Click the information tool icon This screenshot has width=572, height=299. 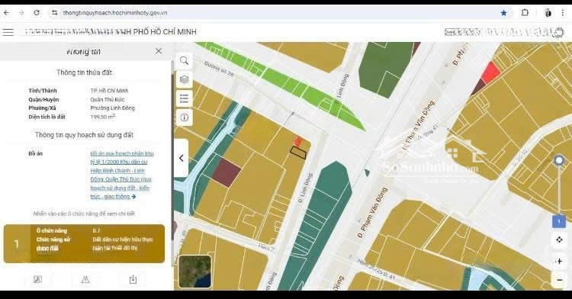click(x=185, y=117)
